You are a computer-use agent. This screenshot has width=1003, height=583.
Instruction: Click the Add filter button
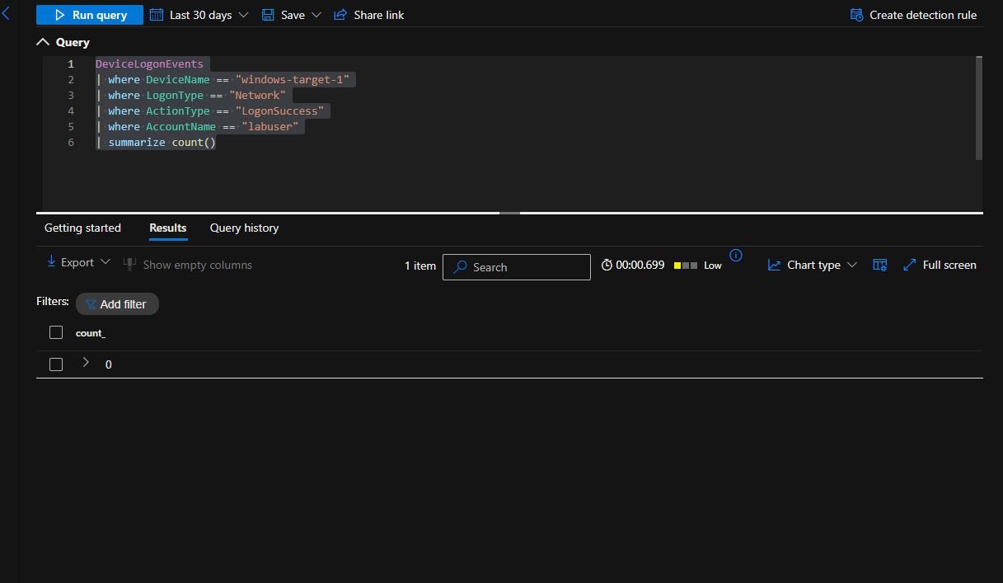117,304
